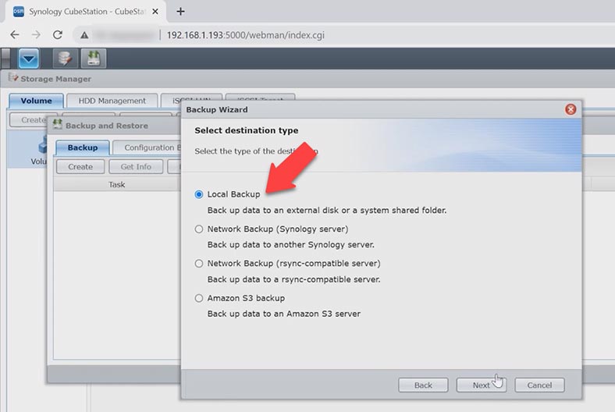The image size is (615, 412).
Task: Click Create in Backup and Restore window
Action: pyautogui.click(x=80, y=167)
